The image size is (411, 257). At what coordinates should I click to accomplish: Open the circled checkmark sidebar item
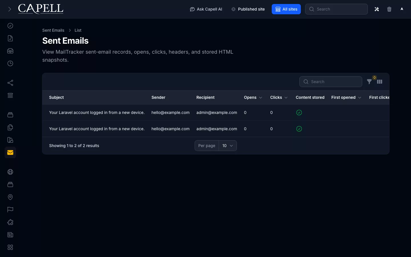[10, 26]
